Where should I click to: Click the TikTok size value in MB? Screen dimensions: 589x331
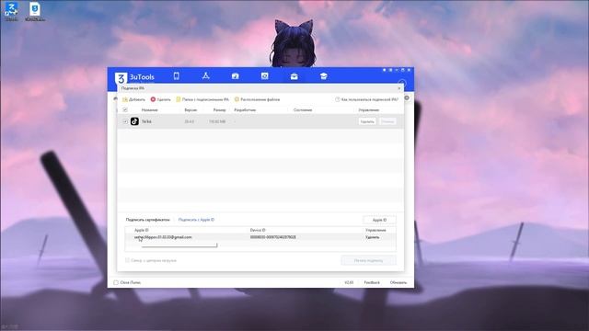tap(217, 121)
